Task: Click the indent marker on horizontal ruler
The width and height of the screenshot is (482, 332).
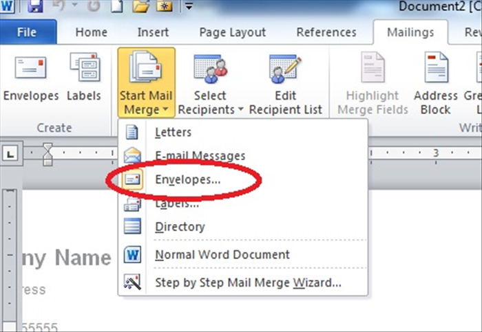Action: coord(48,154)
